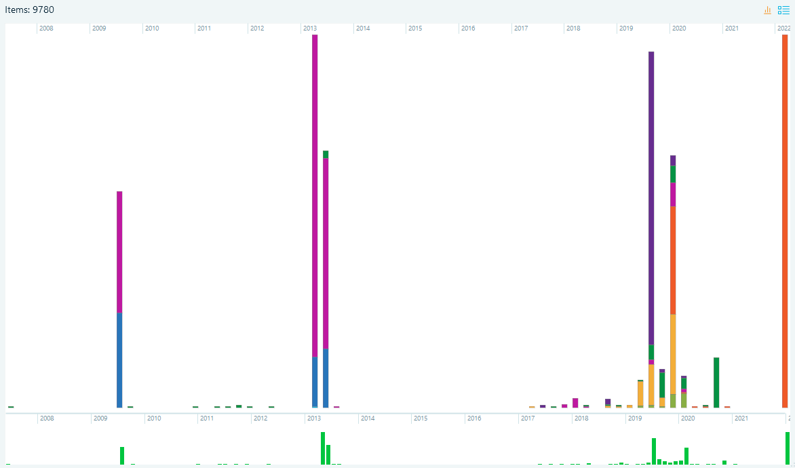Image resolution: width=795 pixels, height=468 pixels.
Task: Click green top segment of second 2013 bar
Action: [x=326, y=154]
